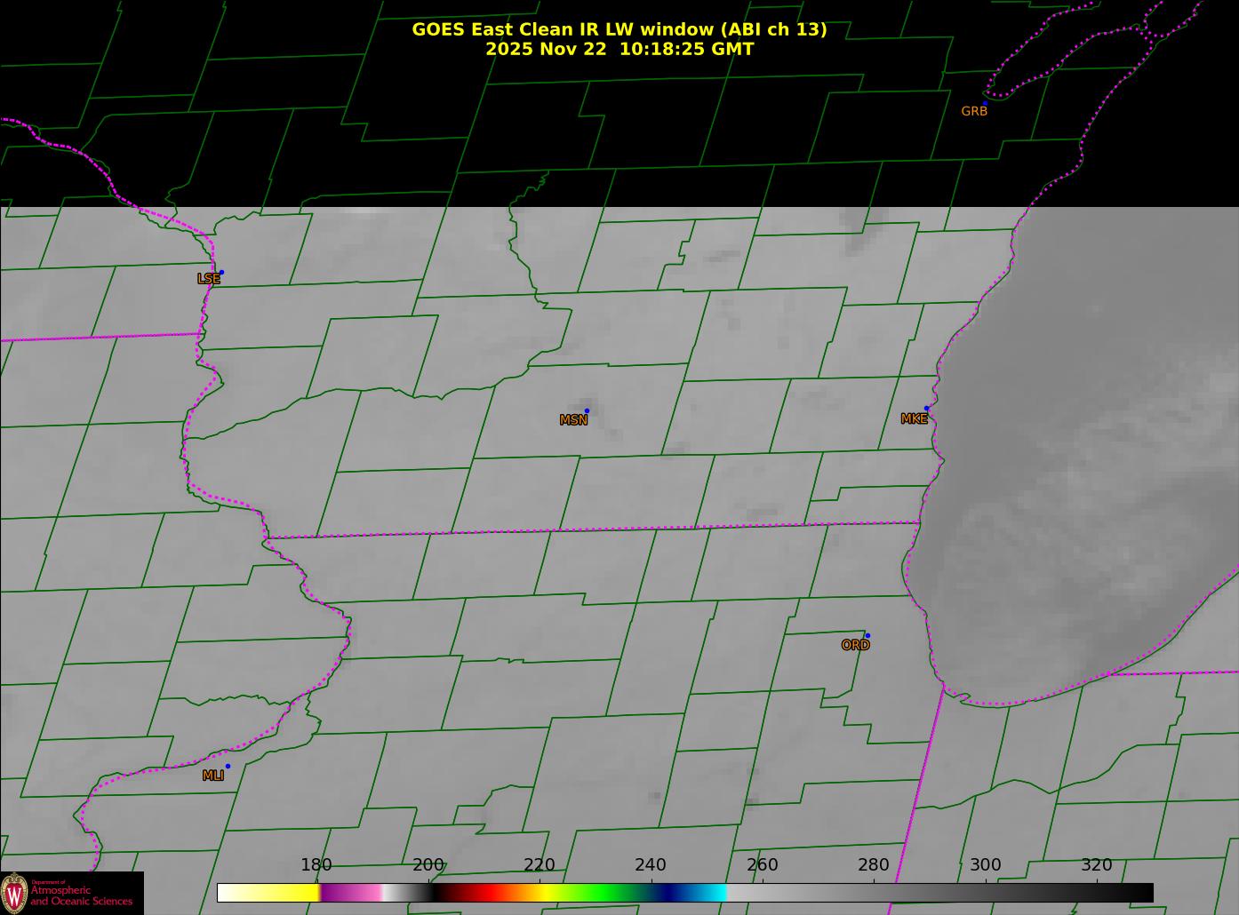Click the "2025 Nov 22 10:18:25 GMT" timestamp
Screen dimensions: 1239x915
point(619,49)
